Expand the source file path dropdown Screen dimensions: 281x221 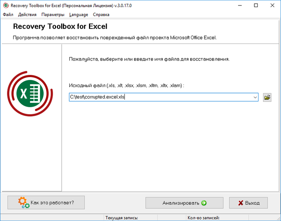pos(255,97)
